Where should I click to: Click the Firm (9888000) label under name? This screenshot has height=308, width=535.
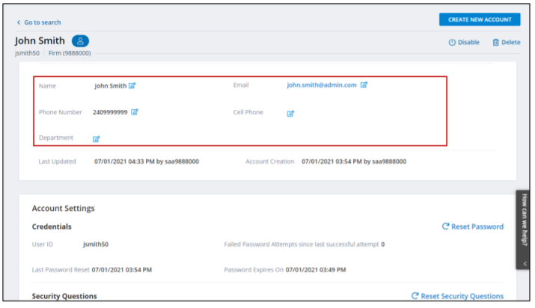point(69,54)
